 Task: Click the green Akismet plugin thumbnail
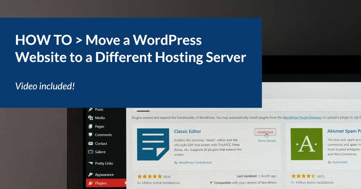pyautogui.click(x=307, y=144)
